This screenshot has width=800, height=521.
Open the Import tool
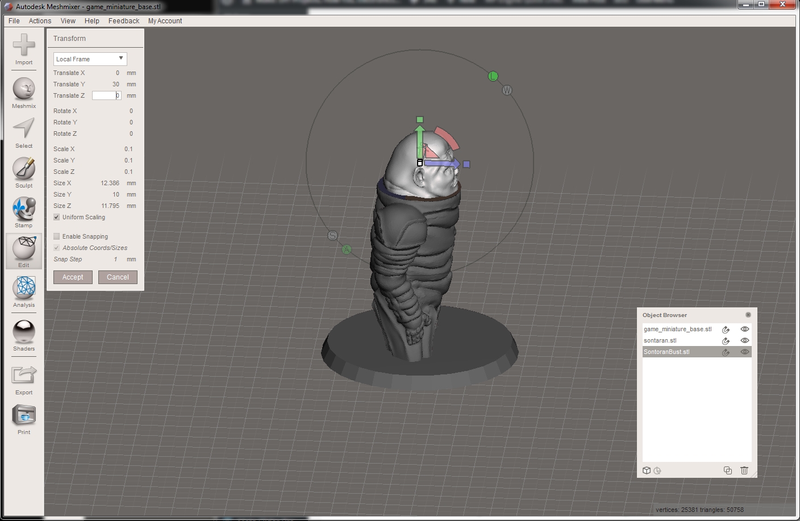24,49
